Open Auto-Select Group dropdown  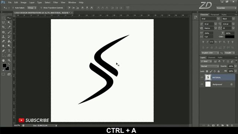point(32,8)
